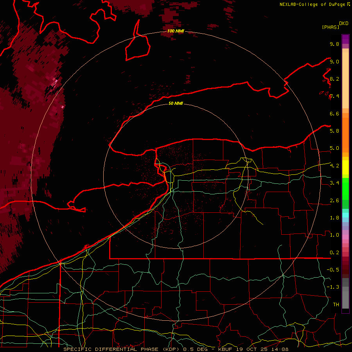Image resolution: width=352 pixels, height=352 pixels.
Task: Click the 9.0 value on the color scale
Action: pyautogui.click(x=334, y=61)
